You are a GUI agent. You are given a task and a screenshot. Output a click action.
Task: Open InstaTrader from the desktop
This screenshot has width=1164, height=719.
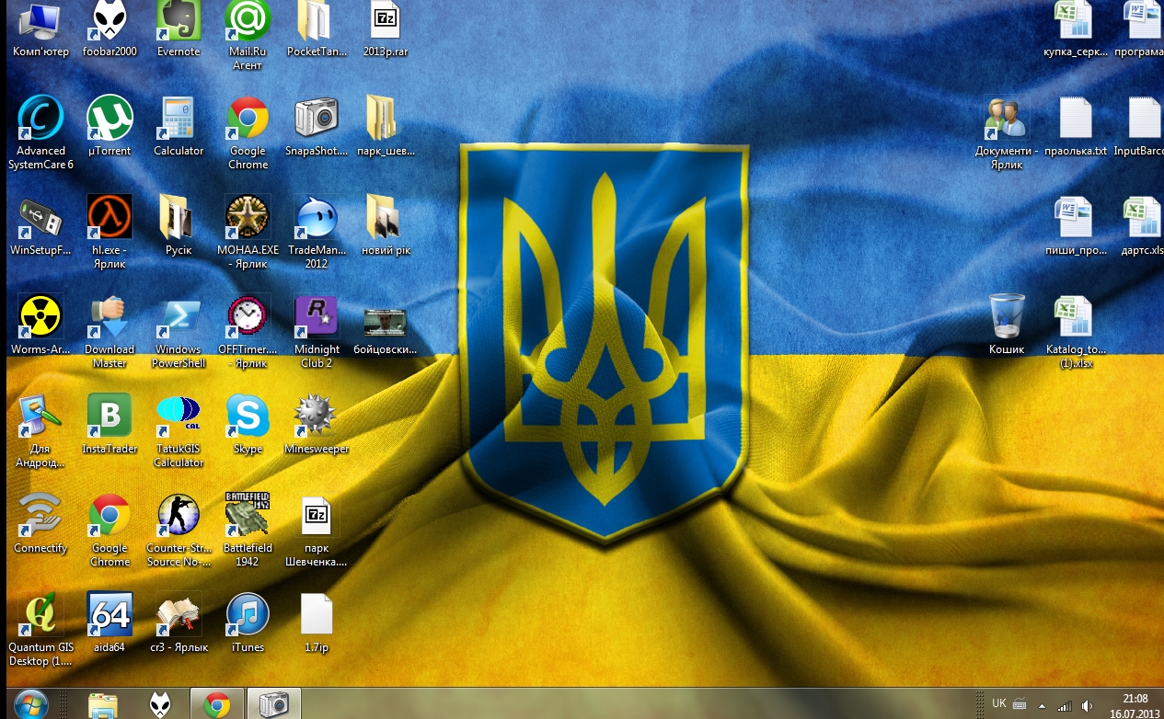tap(109, 424)
